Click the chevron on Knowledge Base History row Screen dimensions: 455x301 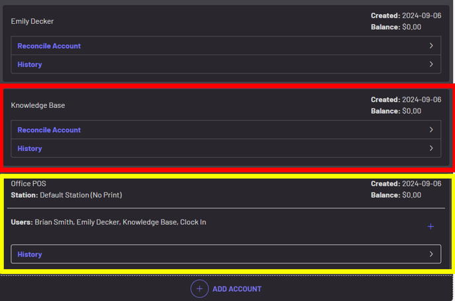(x=431, y=149)
